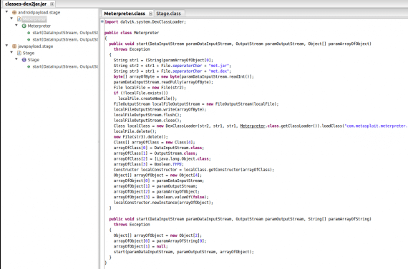Switch to the Stage.class tab
The width and height of the screenshot is (408, 269).
[168, 14]
